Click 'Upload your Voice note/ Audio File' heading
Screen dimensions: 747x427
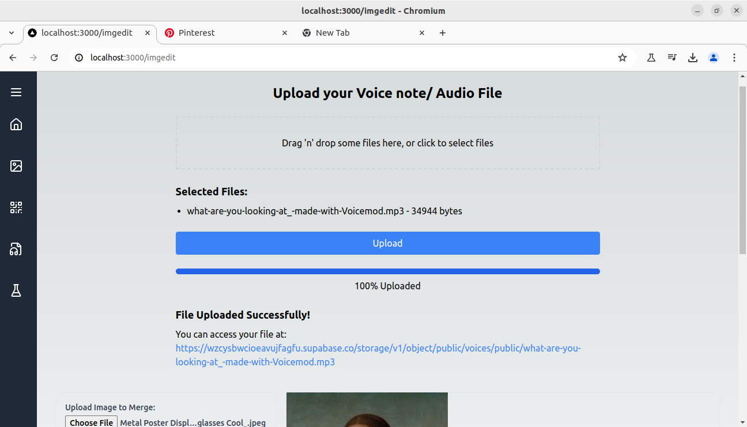pyautogui.click(x=387, y=93)
